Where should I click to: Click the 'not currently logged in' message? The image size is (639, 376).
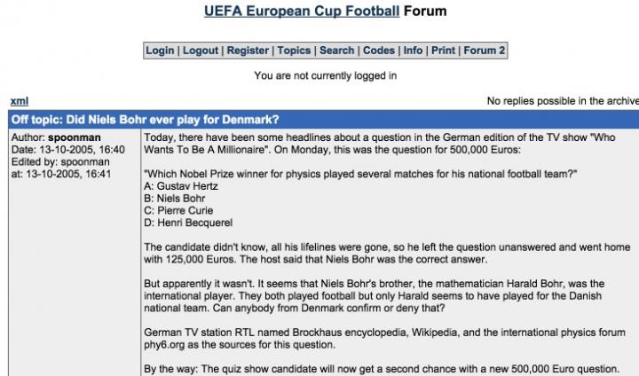(x=325, y=76)
